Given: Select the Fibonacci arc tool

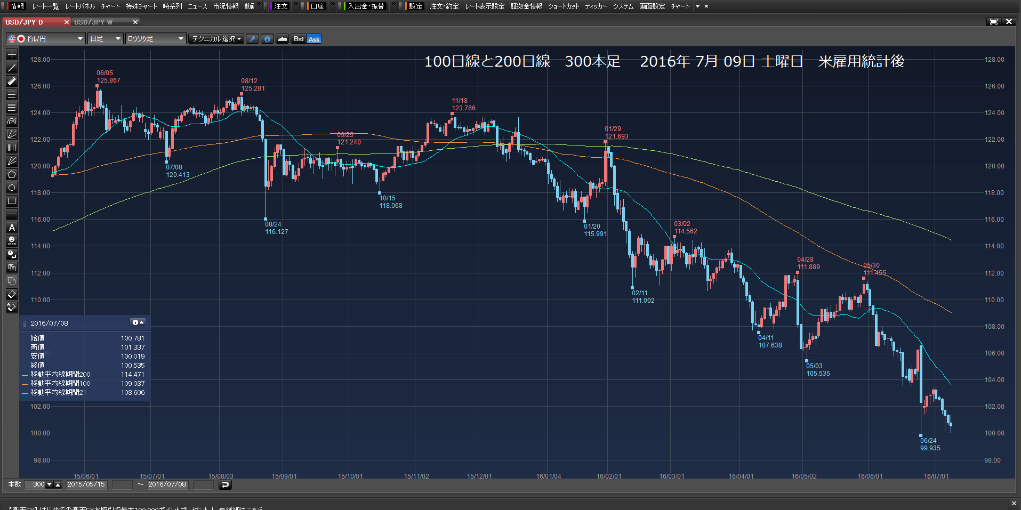Looking at the screenshot, I should tap(12, 121).
